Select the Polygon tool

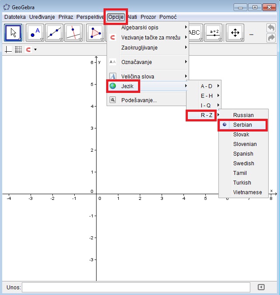click(95, 32)
